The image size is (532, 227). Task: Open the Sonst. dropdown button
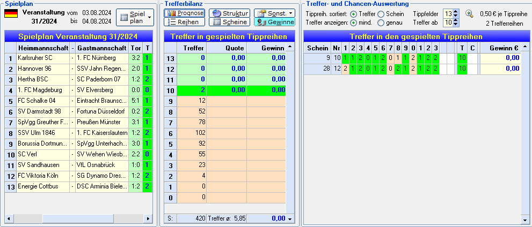pos(274,13)
